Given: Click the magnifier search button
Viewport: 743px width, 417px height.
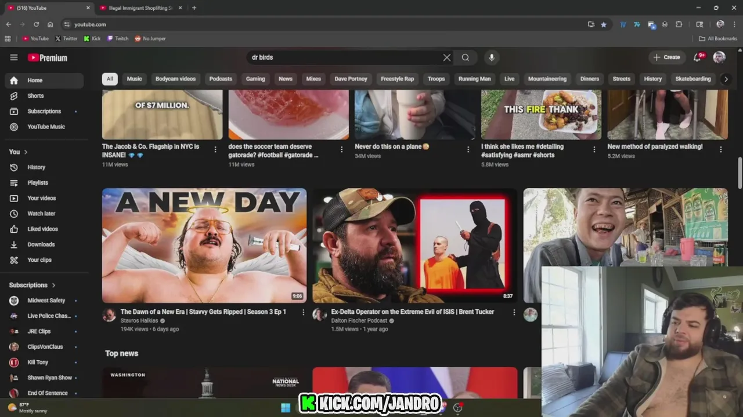Looking at the screenshot, I should [x=466, y=57].
